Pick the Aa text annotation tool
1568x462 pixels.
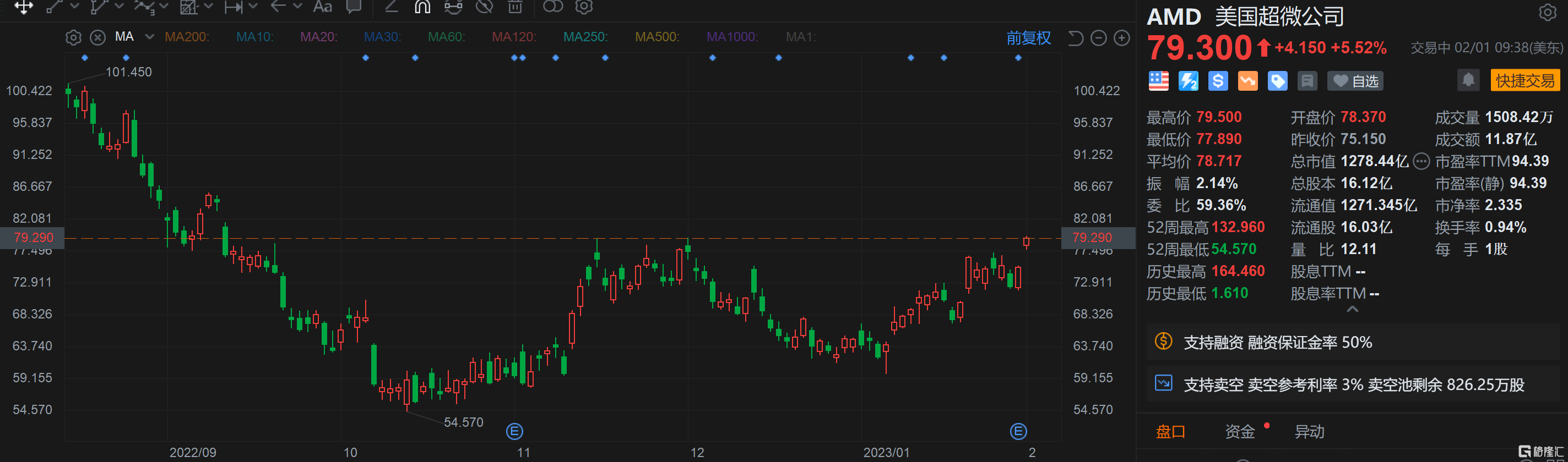point(322,7)
